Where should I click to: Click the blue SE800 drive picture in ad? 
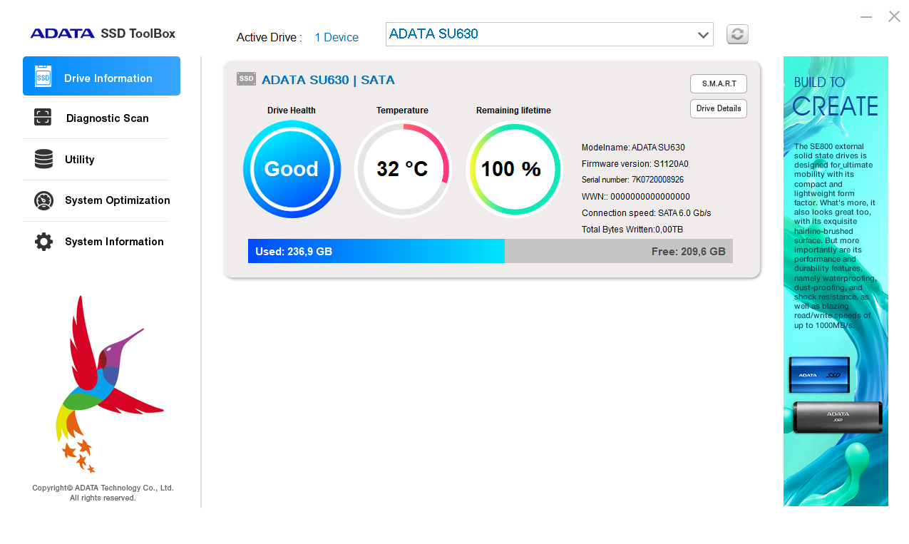819,375
